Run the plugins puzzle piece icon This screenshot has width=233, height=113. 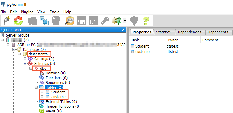point(117,21)
